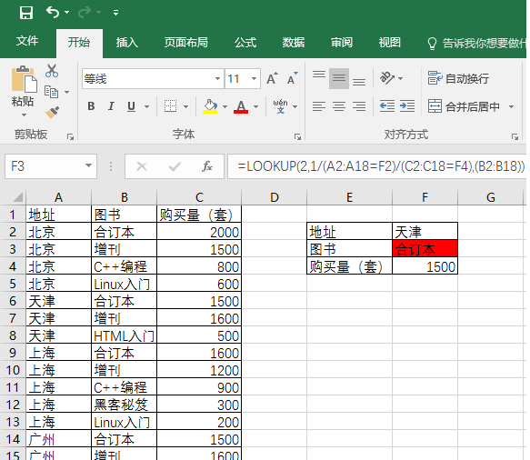Align text right
Viewport: 530px width, 460px height.
(x=359, y=106)
